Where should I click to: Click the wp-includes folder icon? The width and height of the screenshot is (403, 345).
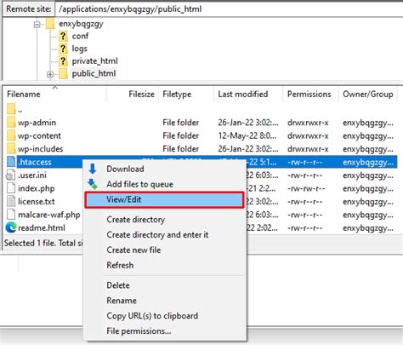tap(11, 148)
